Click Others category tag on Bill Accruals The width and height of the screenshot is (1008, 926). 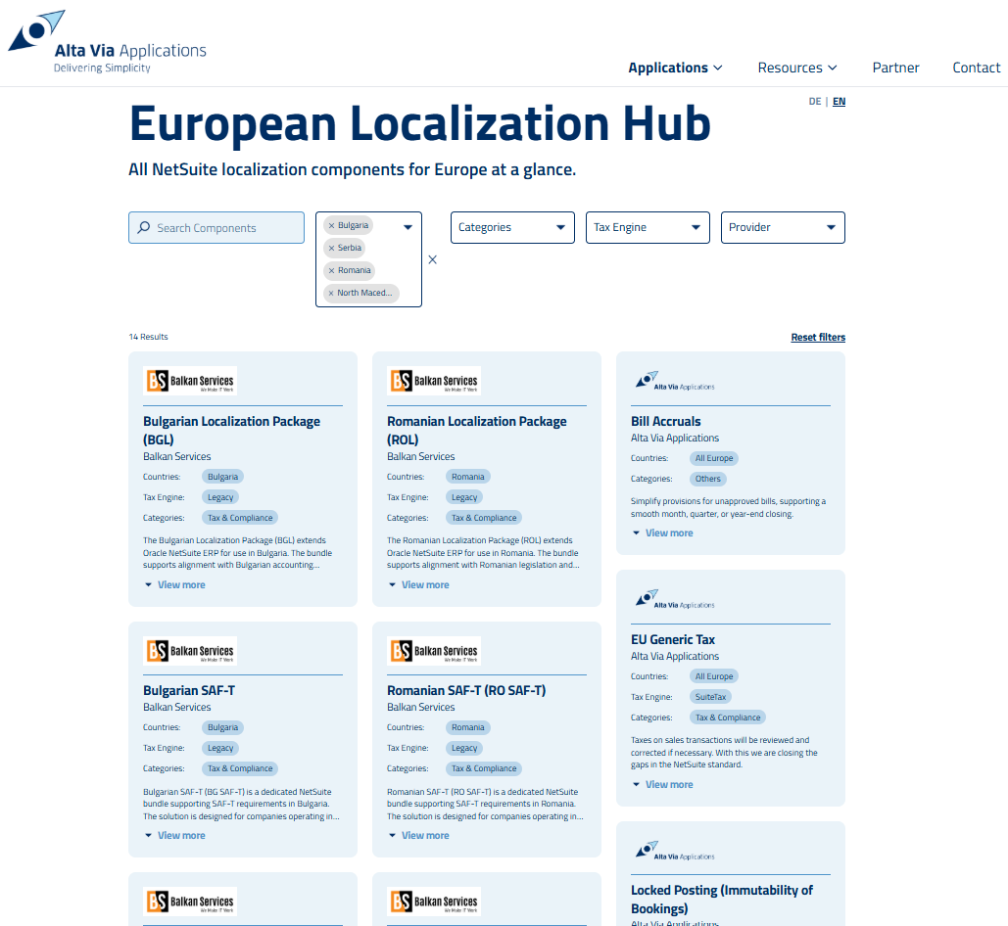pyautogui.click(x=707, y=479)
